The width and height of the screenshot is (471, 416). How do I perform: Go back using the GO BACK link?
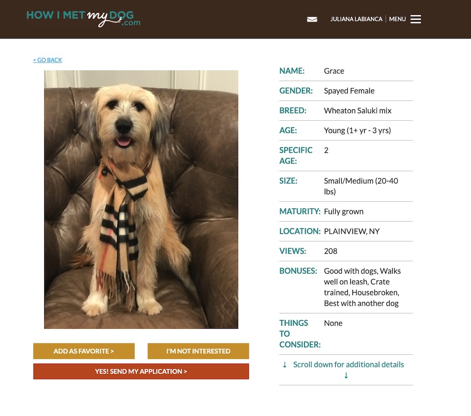[47, 60]
